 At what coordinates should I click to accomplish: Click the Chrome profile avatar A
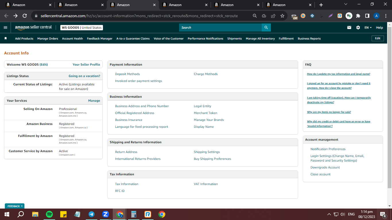377,16
